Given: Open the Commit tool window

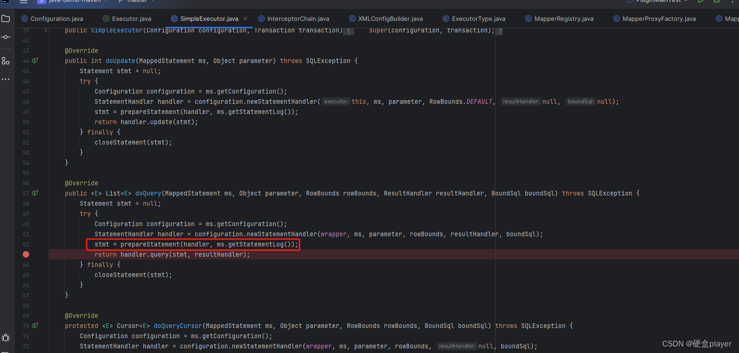Looking at the screenshot, I should click(6, 37).
